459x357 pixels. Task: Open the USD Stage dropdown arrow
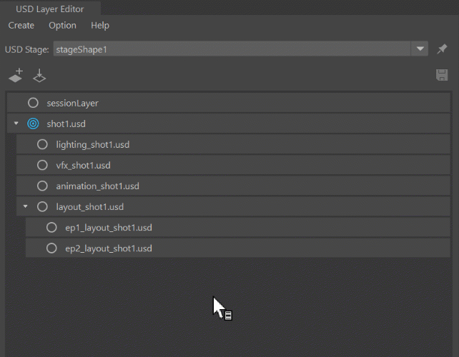[x=420, y=49]
